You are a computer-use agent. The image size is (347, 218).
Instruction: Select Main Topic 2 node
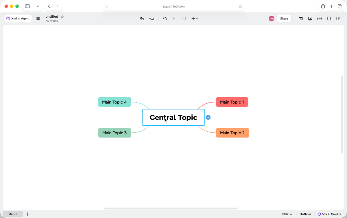pos(232,133)
